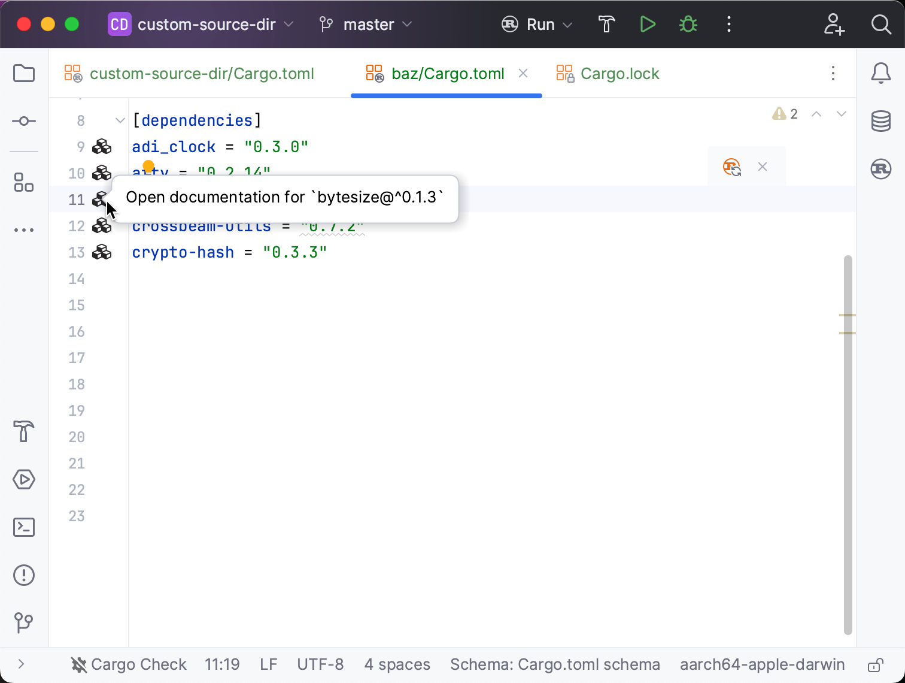Screen dimensions: 905x683
Task: Start debugging with the bug icon
Action: click(687, 24)
